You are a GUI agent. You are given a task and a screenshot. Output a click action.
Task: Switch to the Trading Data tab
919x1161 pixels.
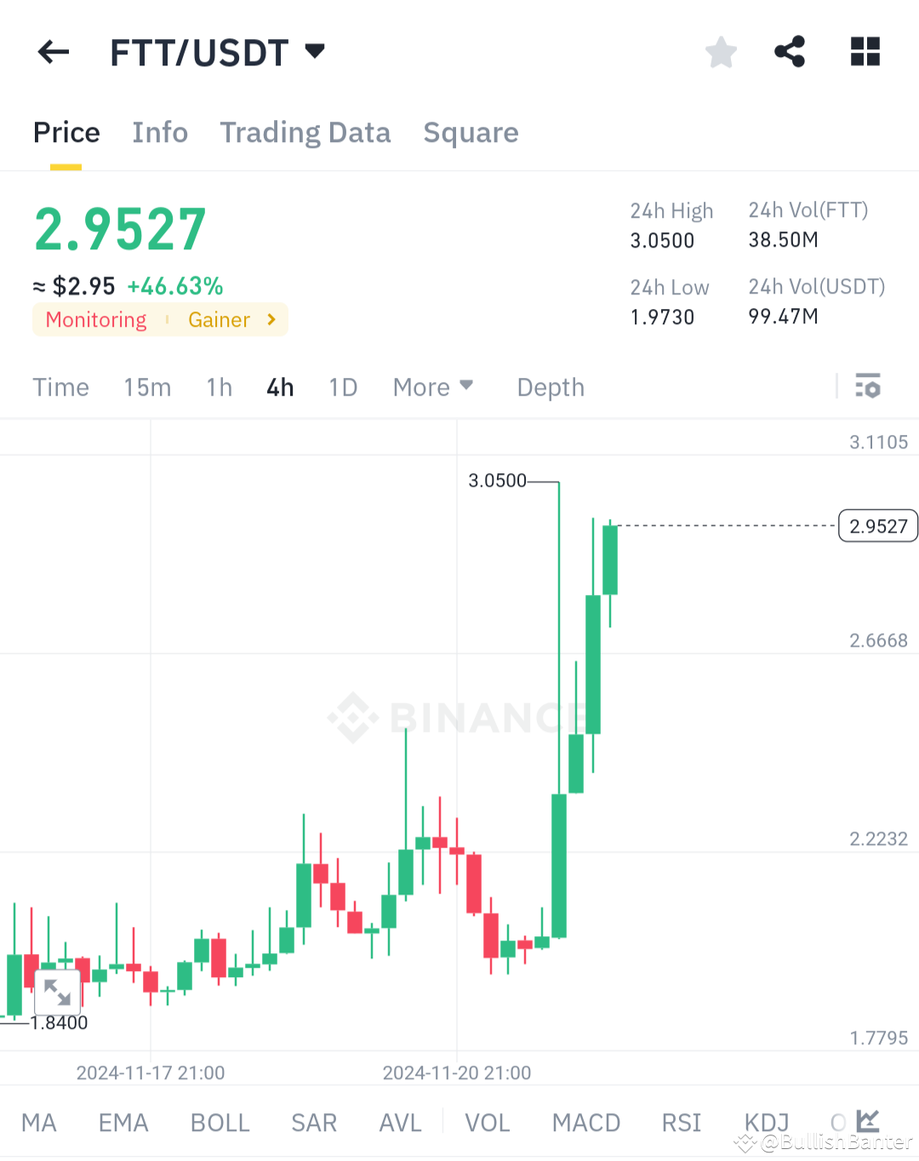pyautogui.click(x=305, y=133)
